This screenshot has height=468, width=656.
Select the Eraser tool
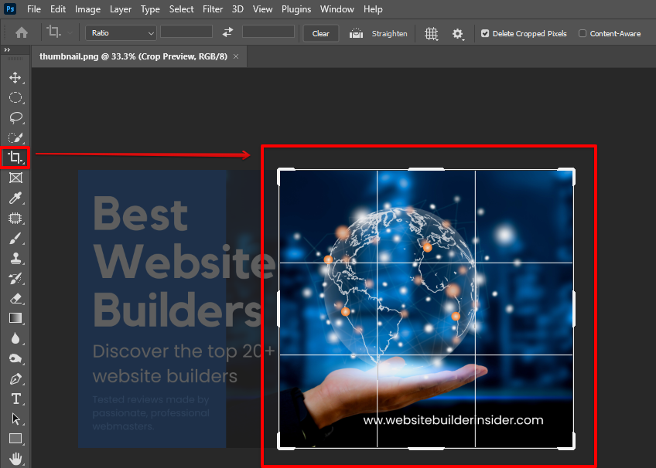pos(15,298)
